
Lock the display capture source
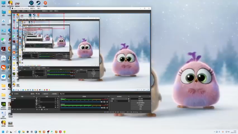coord(58,107)
